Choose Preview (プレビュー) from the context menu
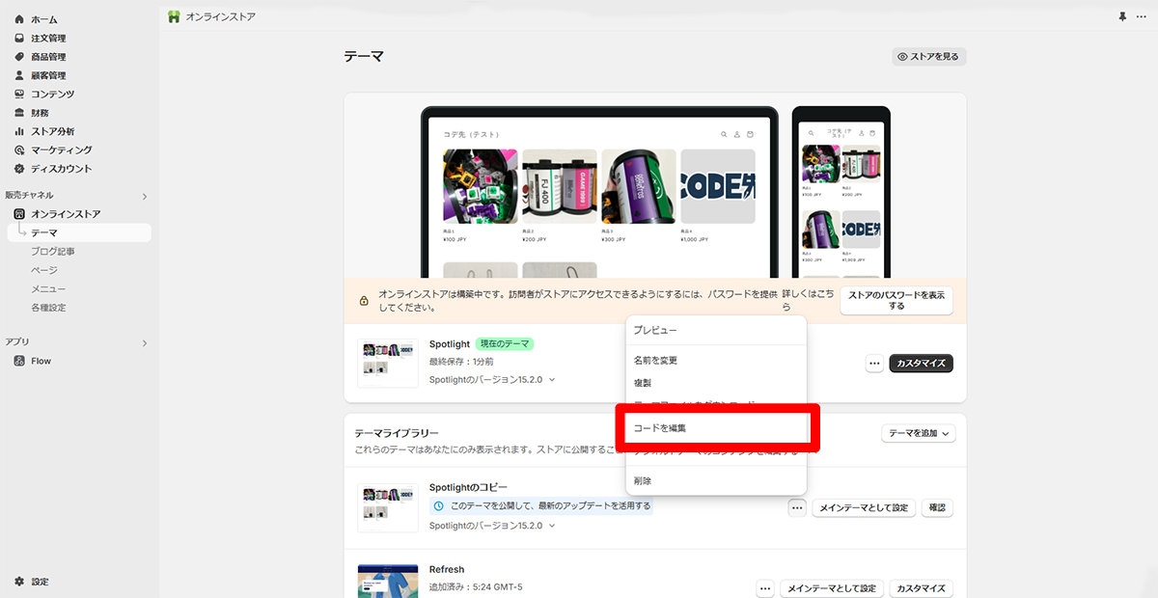The height and width of the screenshot is (598, 1158). pos(655,330)
